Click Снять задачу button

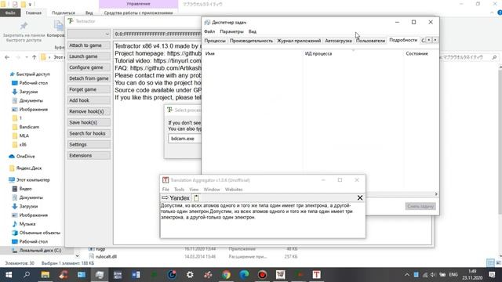[420, 206]
